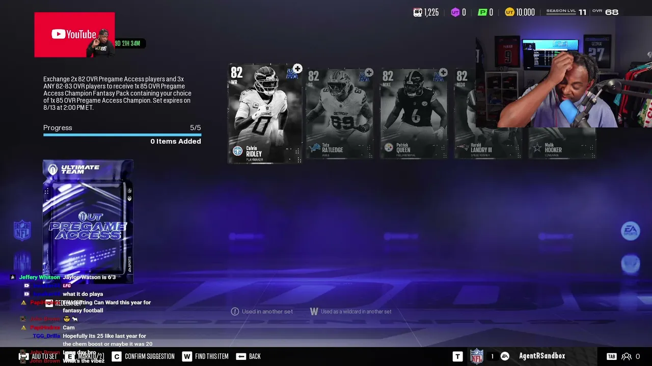
Task: Select the Patrick Queen player card
Action: [414, 114]
